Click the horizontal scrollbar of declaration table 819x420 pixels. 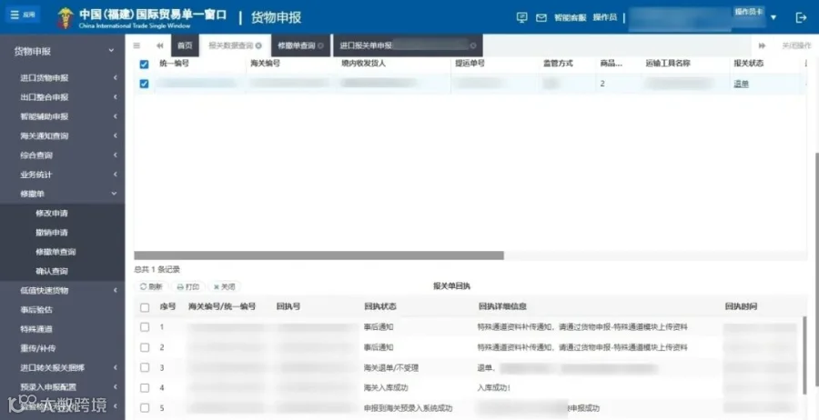click(318, 255)
